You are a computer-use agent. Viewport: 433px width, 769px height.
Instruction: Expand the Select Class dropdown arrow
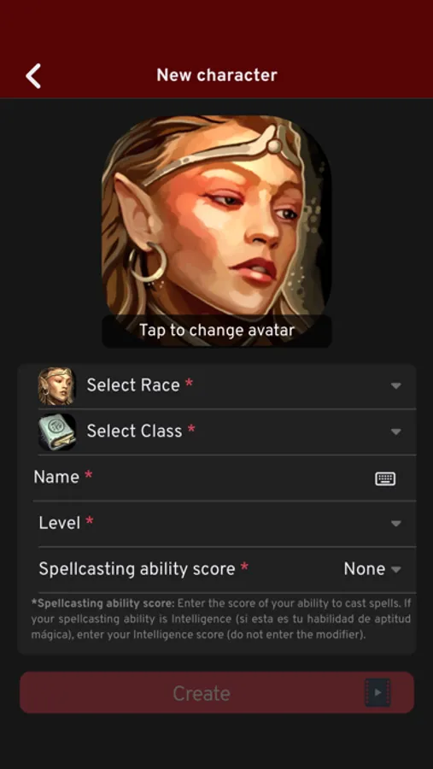pos(396,431)
